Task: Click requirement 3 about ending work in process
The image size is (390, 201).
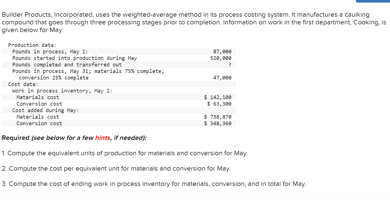Action: point(154,184)
